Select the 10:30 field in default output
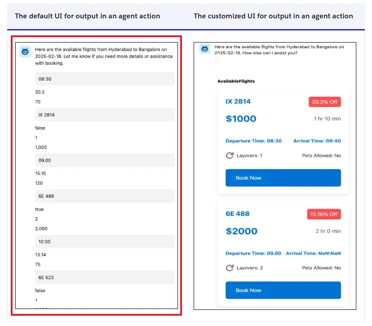Image resolution: width=372 pixels, height=326 pixels. (x=105, y=242)
